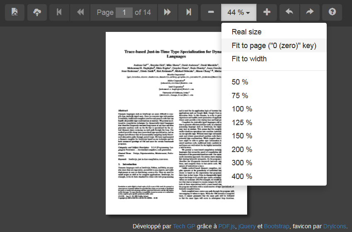Open the DryIcons link
This screenshot has height=232, width=352.
(335, 226)
